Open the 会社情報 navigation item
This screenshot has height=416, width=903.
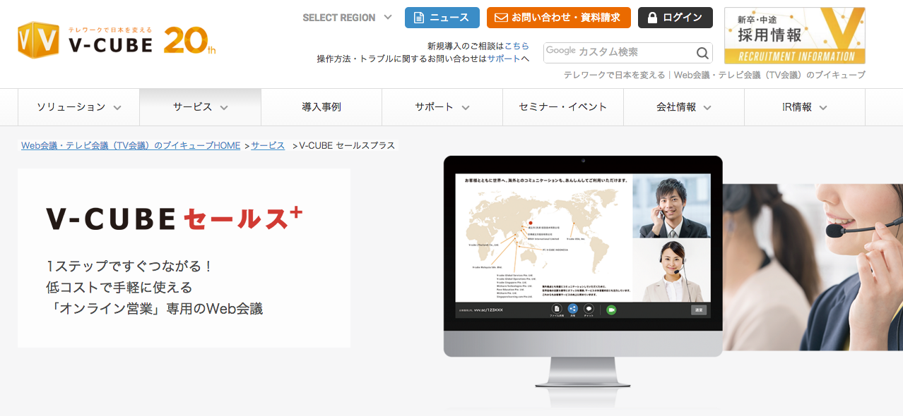coord(684,107)
